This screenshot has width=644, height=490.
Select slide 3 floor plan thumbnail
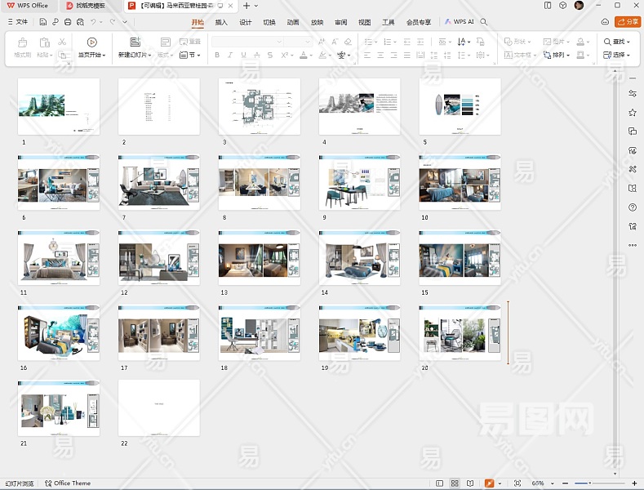pyautogui.click(x=260, y=107)
